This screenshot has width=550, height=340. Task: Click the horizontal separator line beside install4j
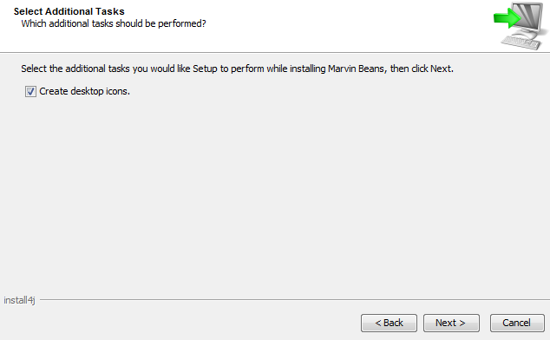tap(295, 300)
